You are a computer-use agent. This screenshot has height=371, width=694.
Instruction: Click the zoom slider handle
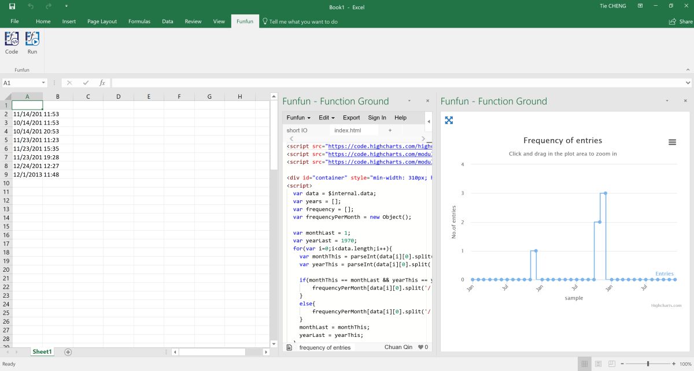pos(648,364)
